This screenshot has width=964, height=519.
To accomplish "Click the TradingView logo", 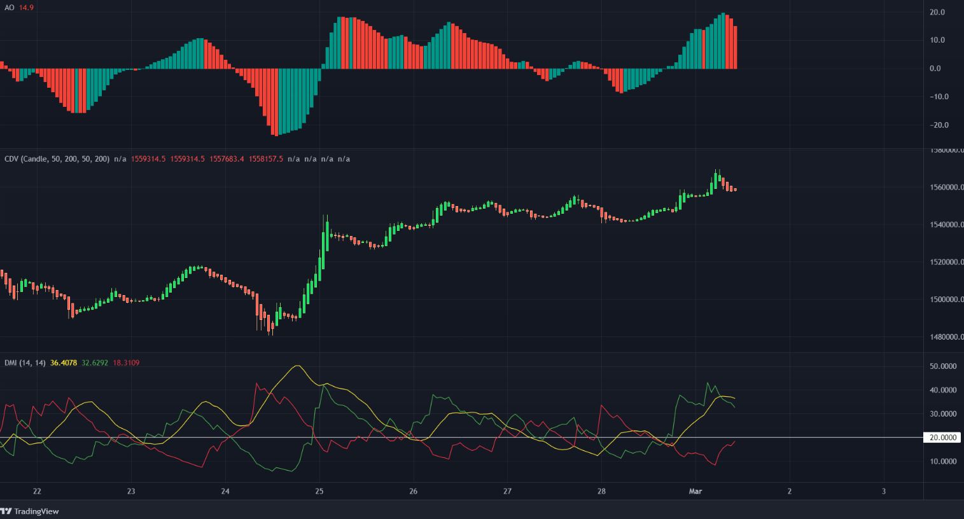I will [x=28, y=511].
